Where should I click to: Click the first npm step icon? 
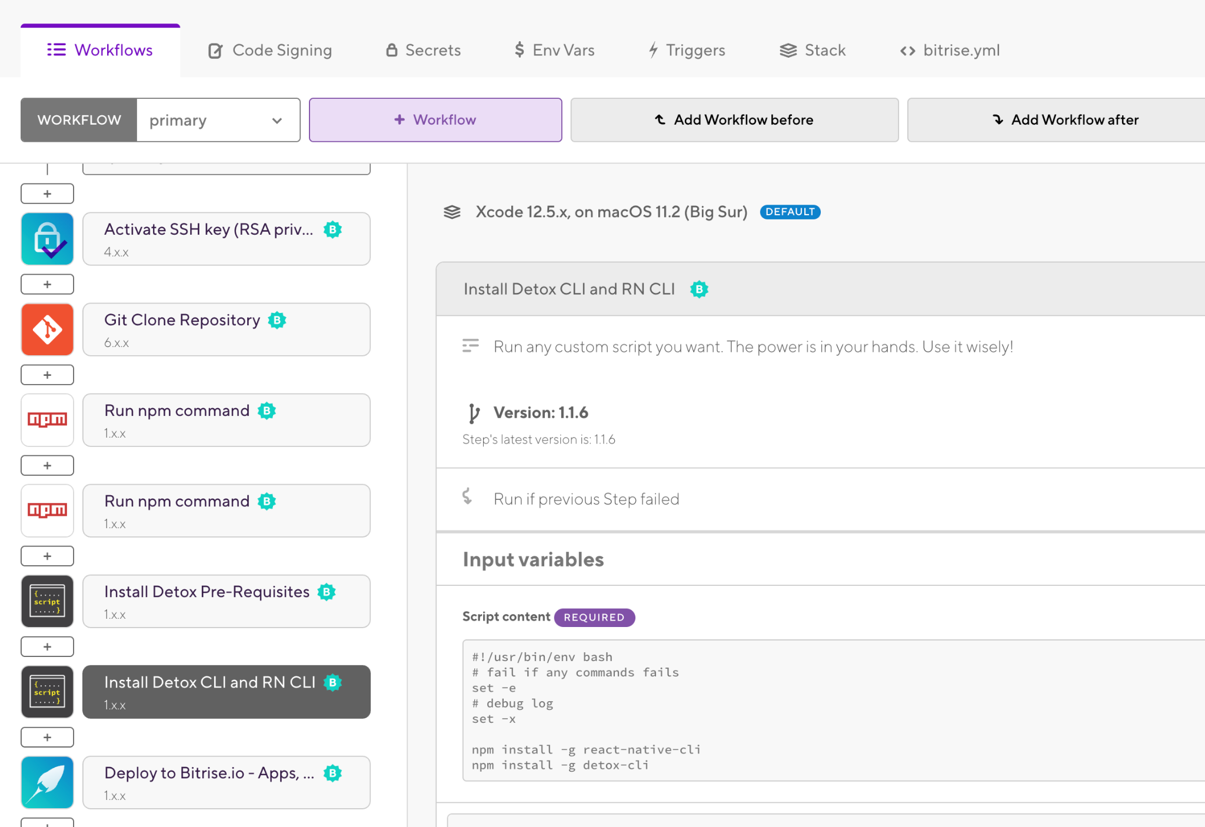pos(48,420)
